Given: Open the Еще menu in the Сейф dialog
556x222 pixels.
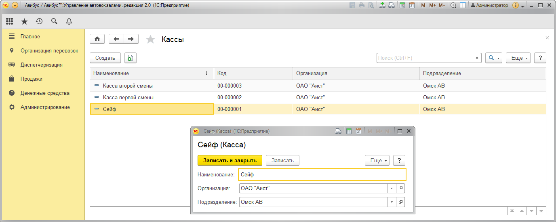Looking at the screenshot, I should coord(377,160).
